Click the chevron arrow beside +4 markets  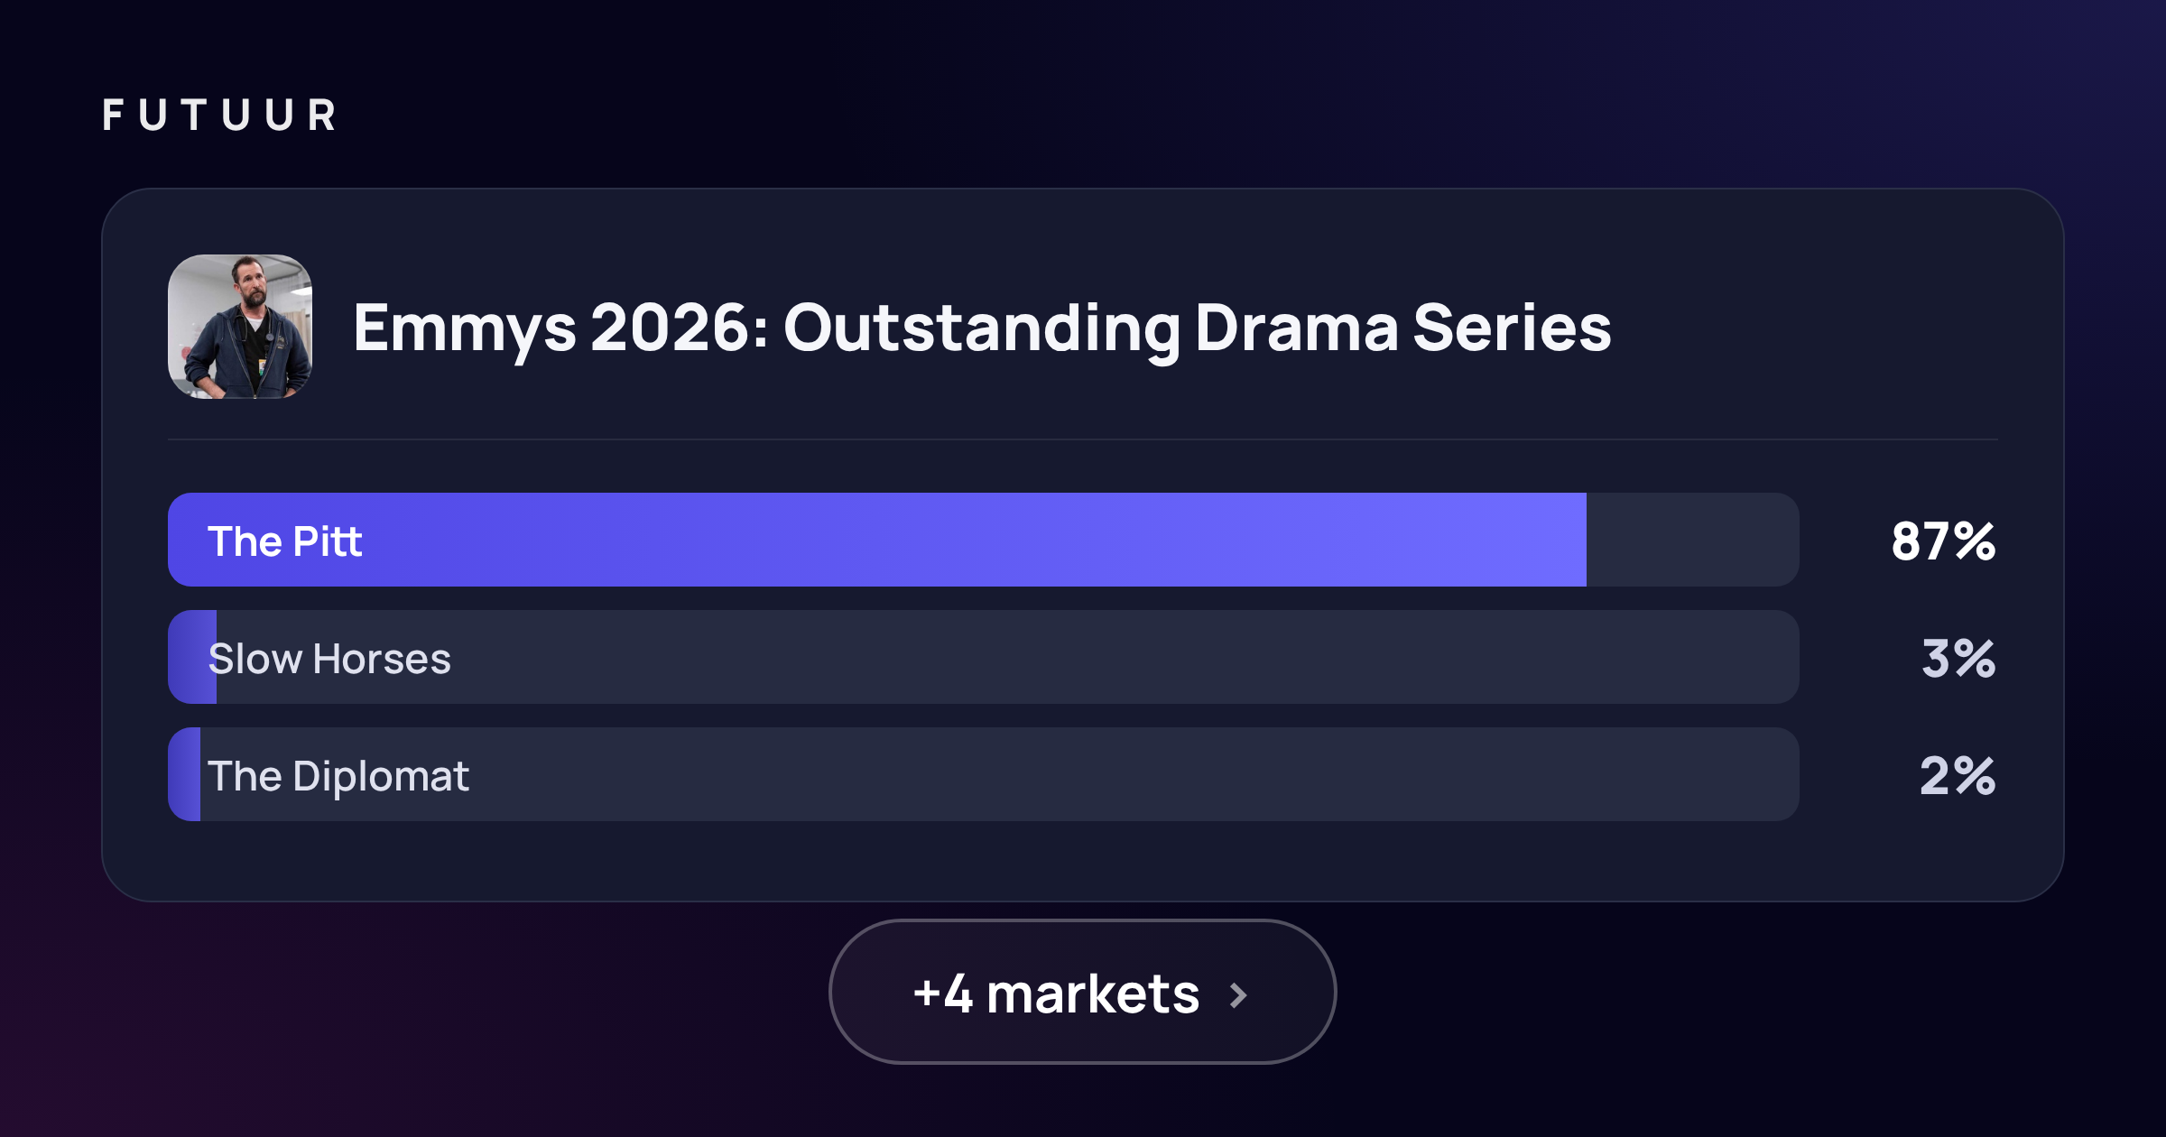point(1239,995)
